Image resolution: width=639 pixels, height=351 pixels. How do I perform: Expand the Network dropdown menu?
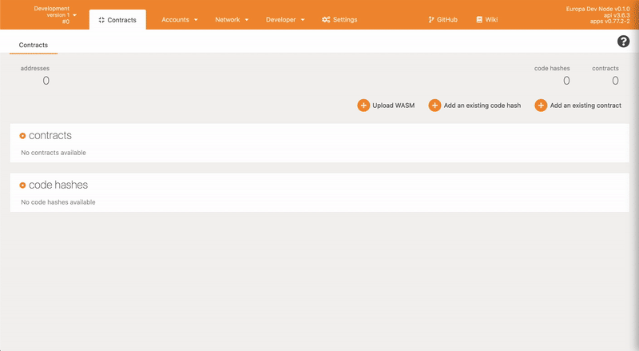click(232, 19)
